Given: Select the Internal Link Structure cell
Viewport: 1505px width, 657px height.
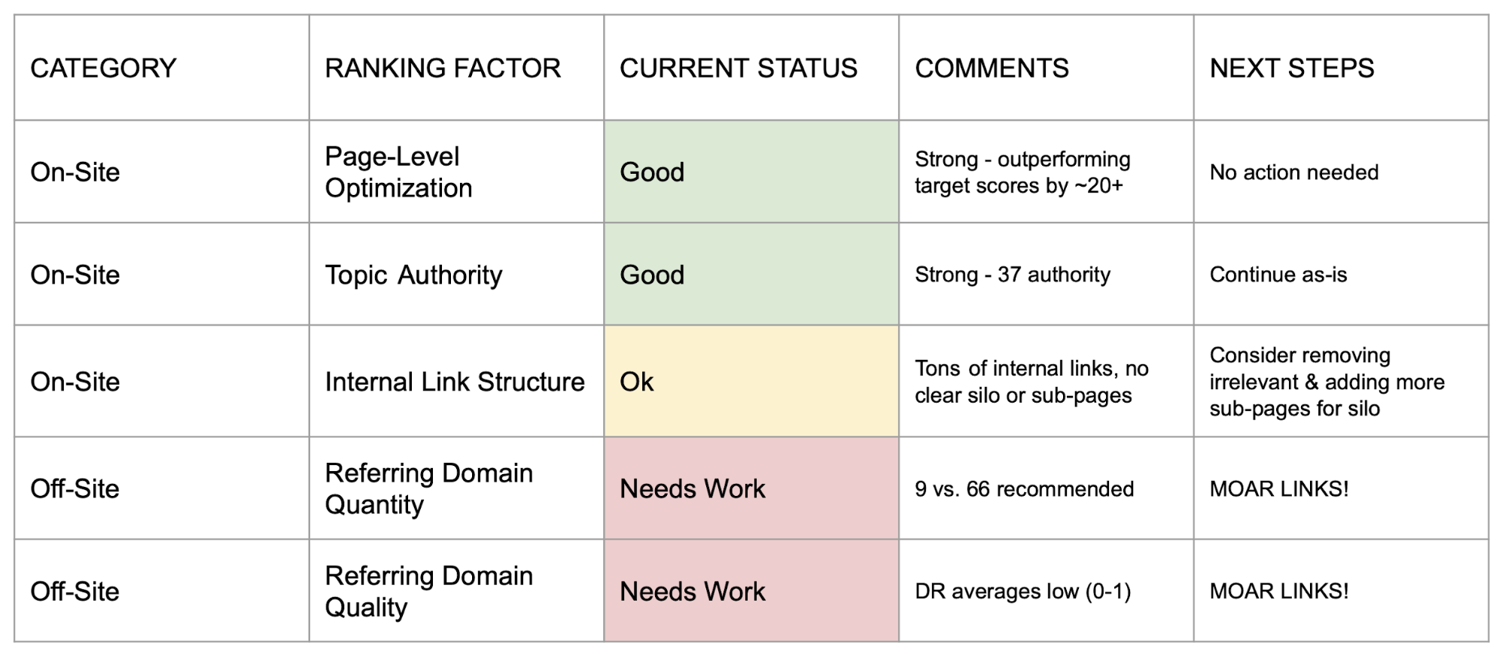Looking at the screenshot, I should pos(455,382).
